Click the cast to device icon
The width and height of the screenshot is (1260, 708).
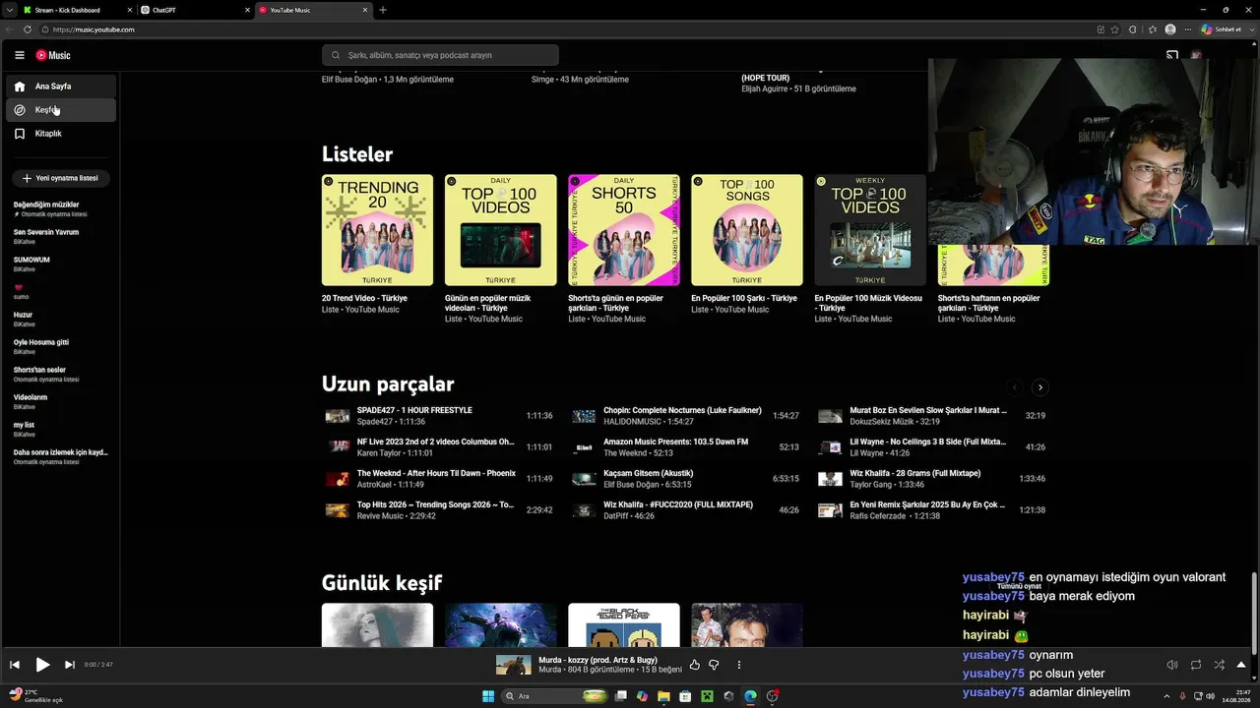point(1172,55)
